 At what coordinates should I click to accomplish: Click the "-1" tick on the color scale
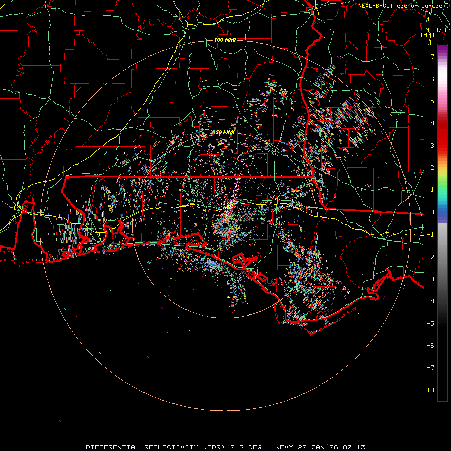430,235
